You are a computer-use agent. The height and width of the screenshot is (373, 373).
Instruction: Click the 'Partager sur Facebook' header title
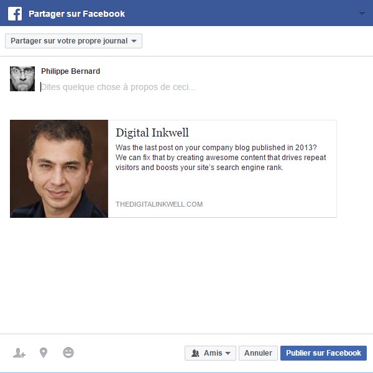click(76, 14)
